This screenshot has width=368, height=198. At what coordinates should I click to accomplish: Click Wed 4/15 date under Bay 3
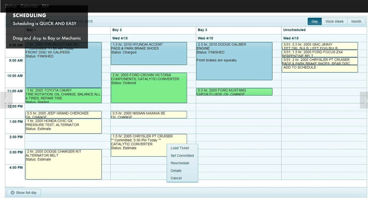pyautogui.click(x=205, y=38)
